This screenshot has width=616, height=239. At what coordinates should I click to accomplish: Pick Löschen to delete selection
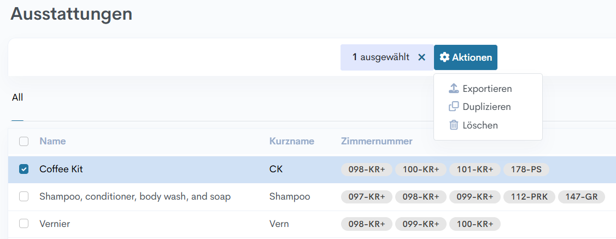click(480, 125)
